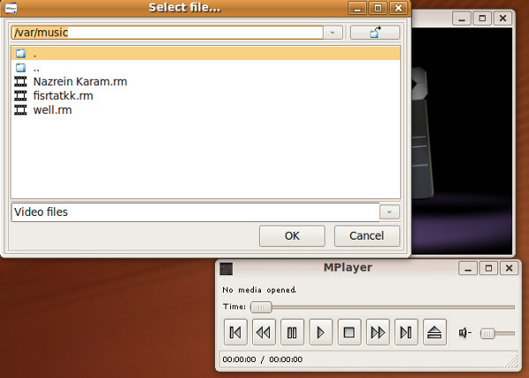Maximize the MPlayer video window behind dialog
The width and height of the screenshot is (529, 378).
click(x=482, y=19)
